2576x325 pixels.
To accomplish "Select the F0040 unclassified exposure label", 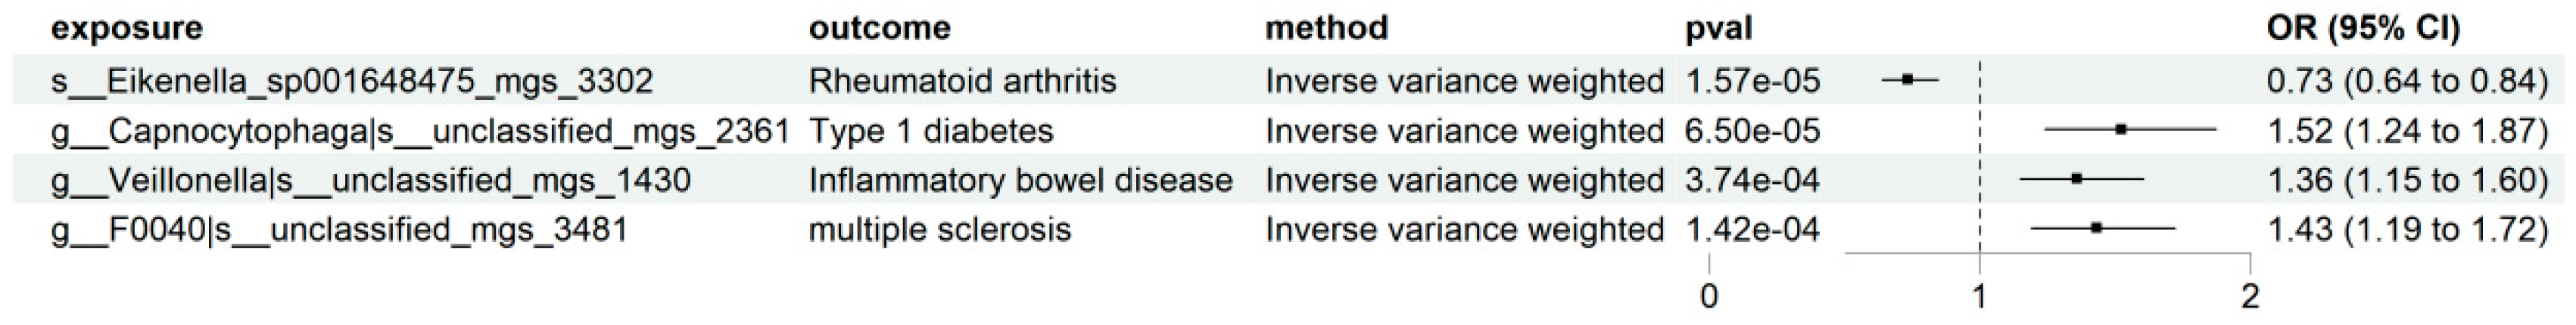I will [340, 231].
